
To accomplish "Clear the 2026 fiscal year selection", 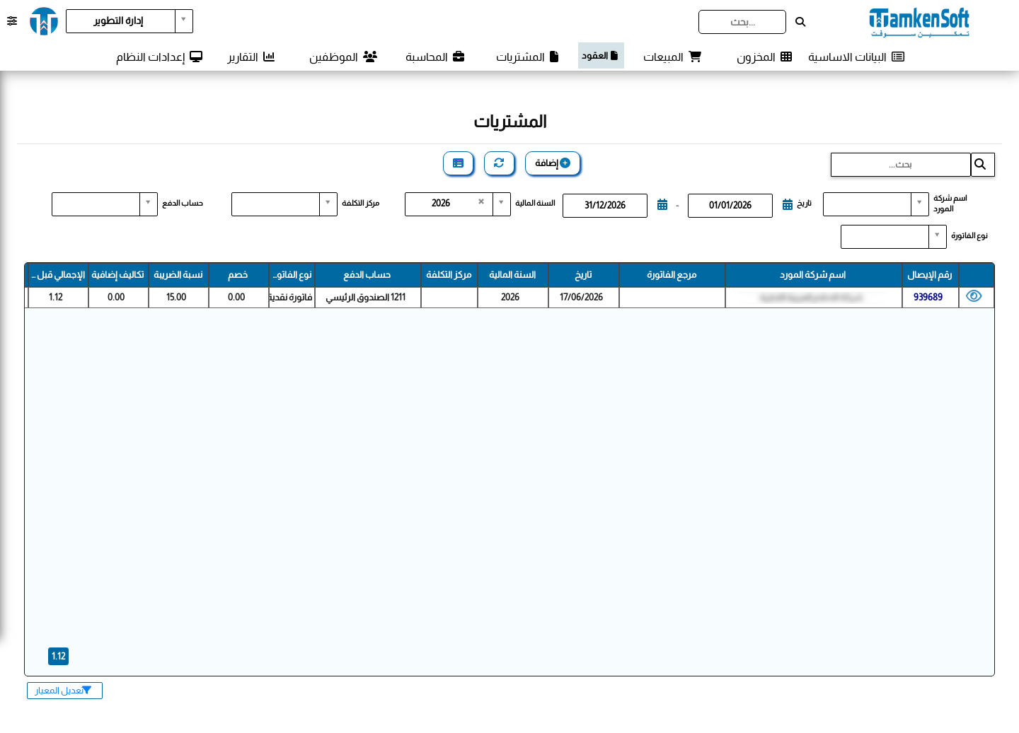I will (481, 202).
